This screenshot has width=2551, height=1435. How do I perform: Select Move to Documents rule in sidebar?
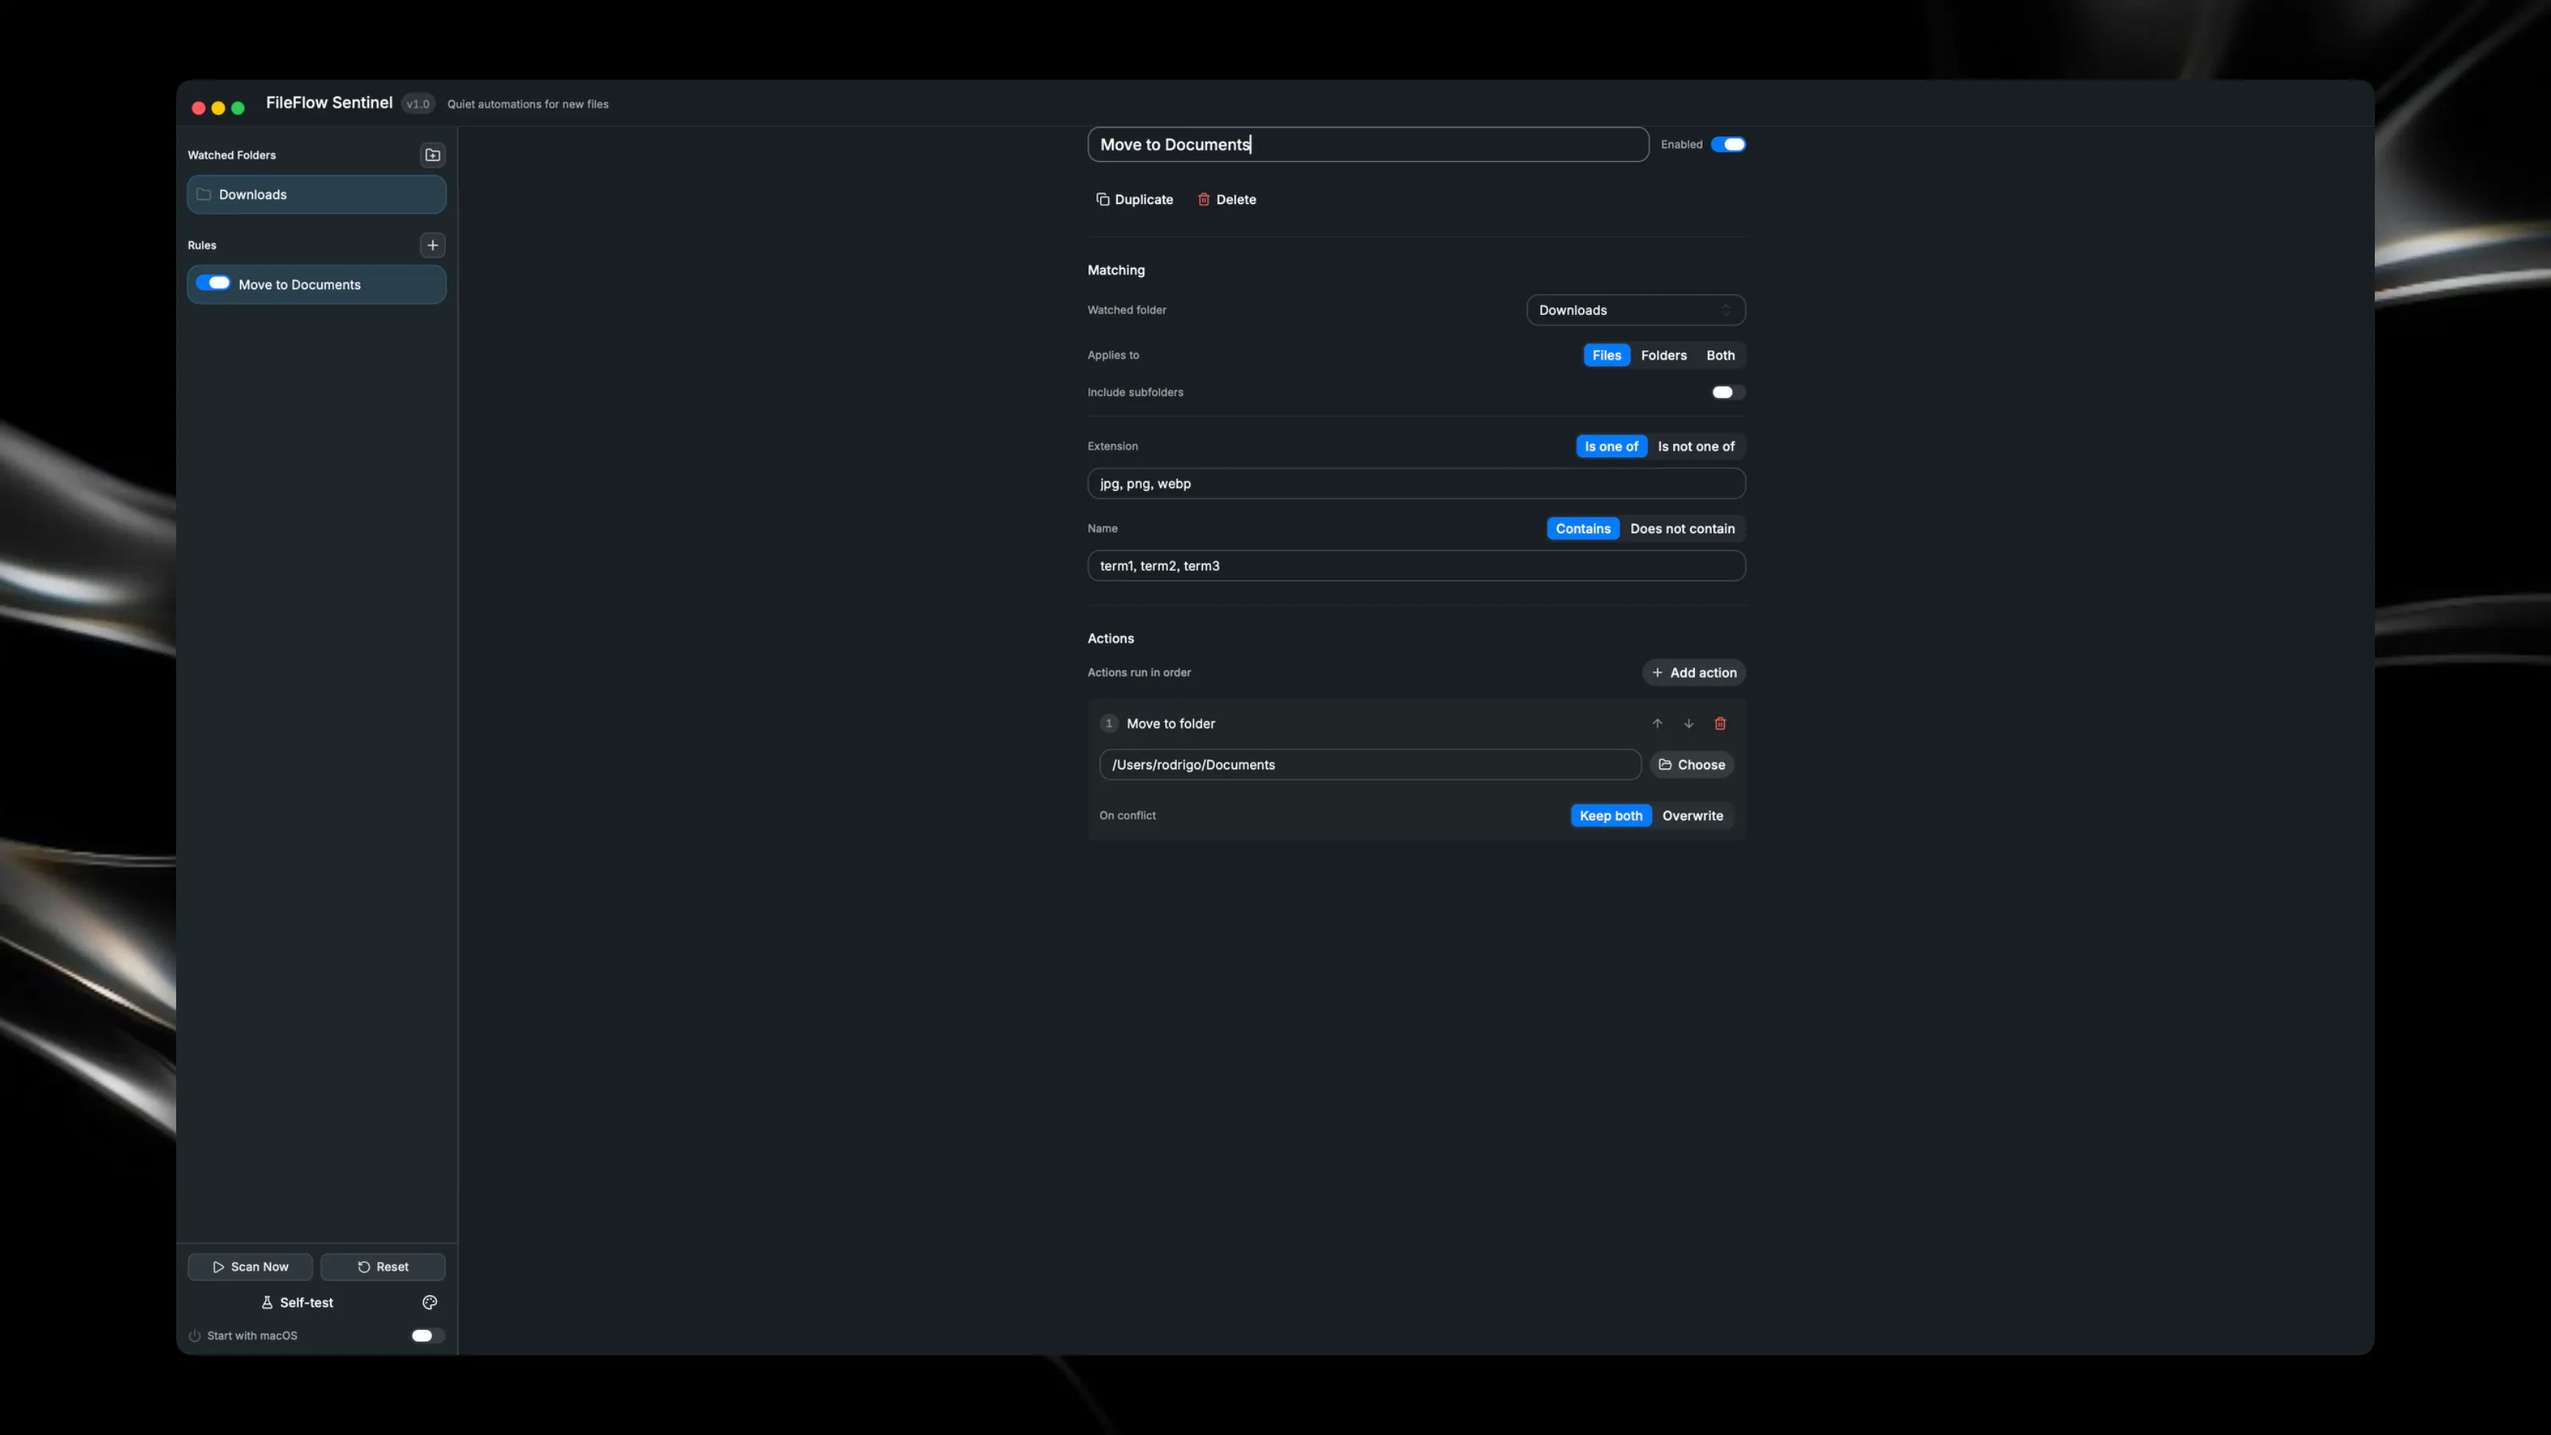tap(317, 285)
